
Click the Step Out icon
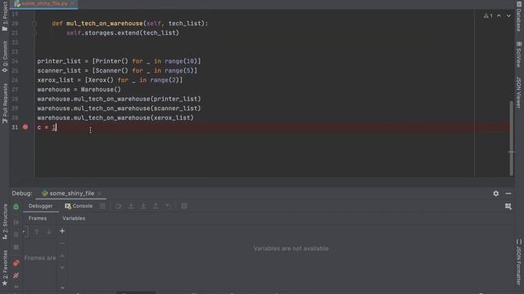coord(156,206)
